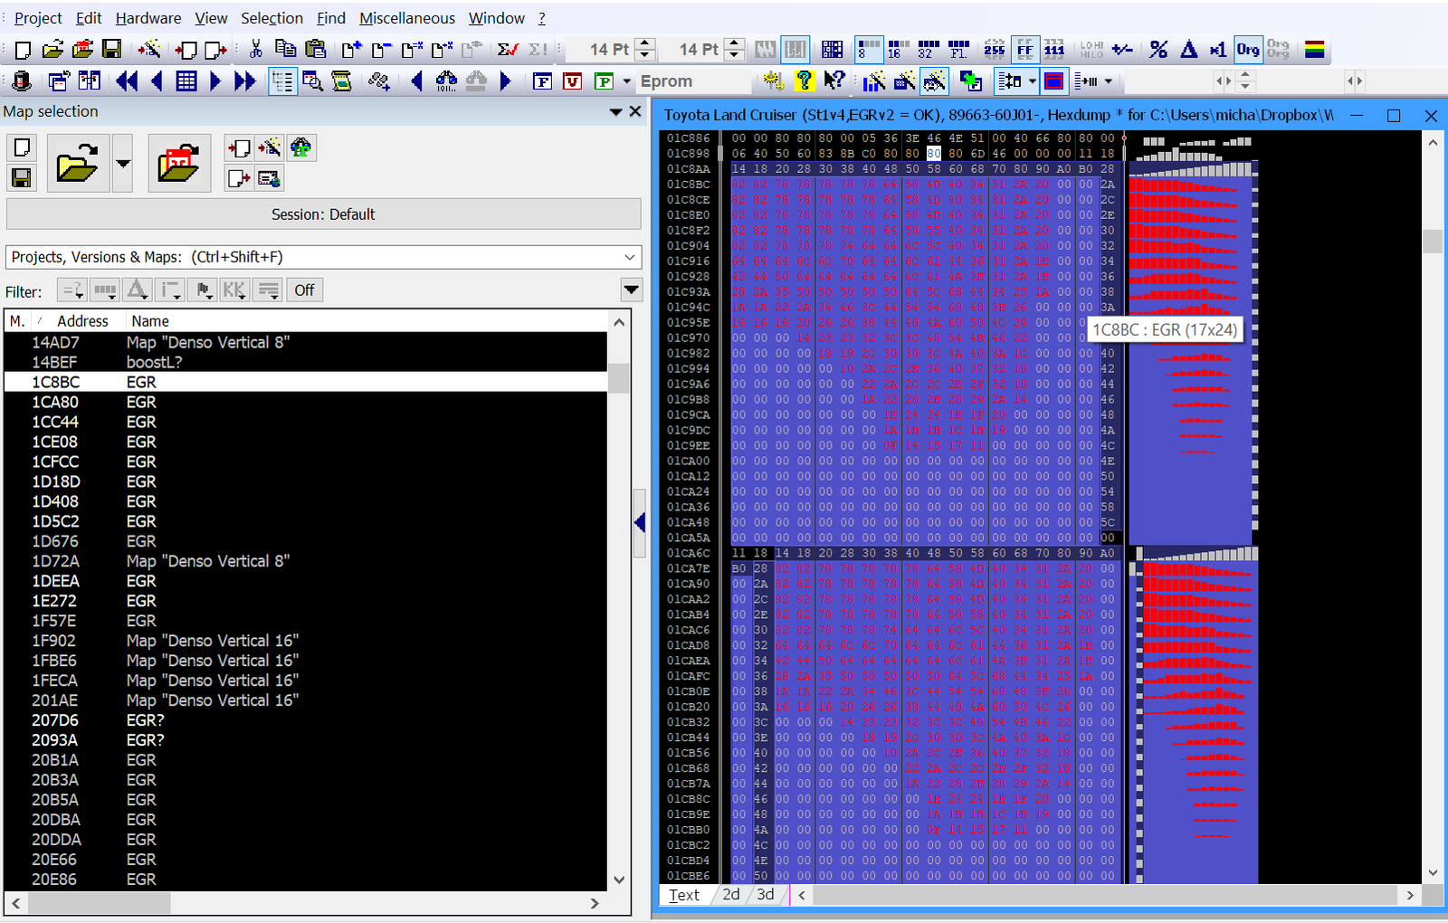1448x923 pixels.
Task: Open the KK filter dropdown
Action: coord(234,290)
